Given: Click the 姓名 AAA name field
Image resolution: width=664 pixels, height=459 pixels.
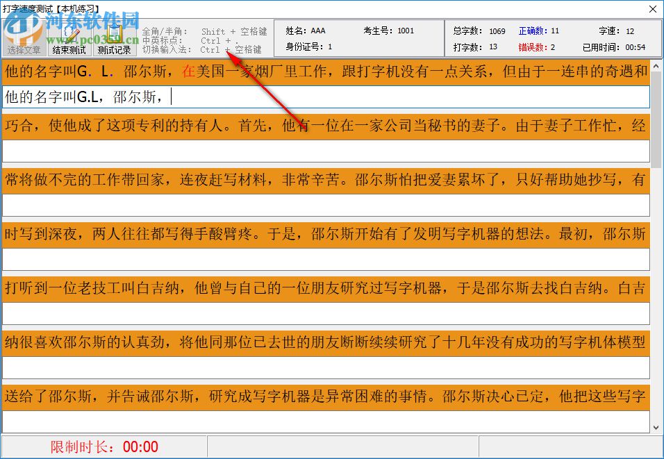Looking at the screenshot, I should [306, 31].
